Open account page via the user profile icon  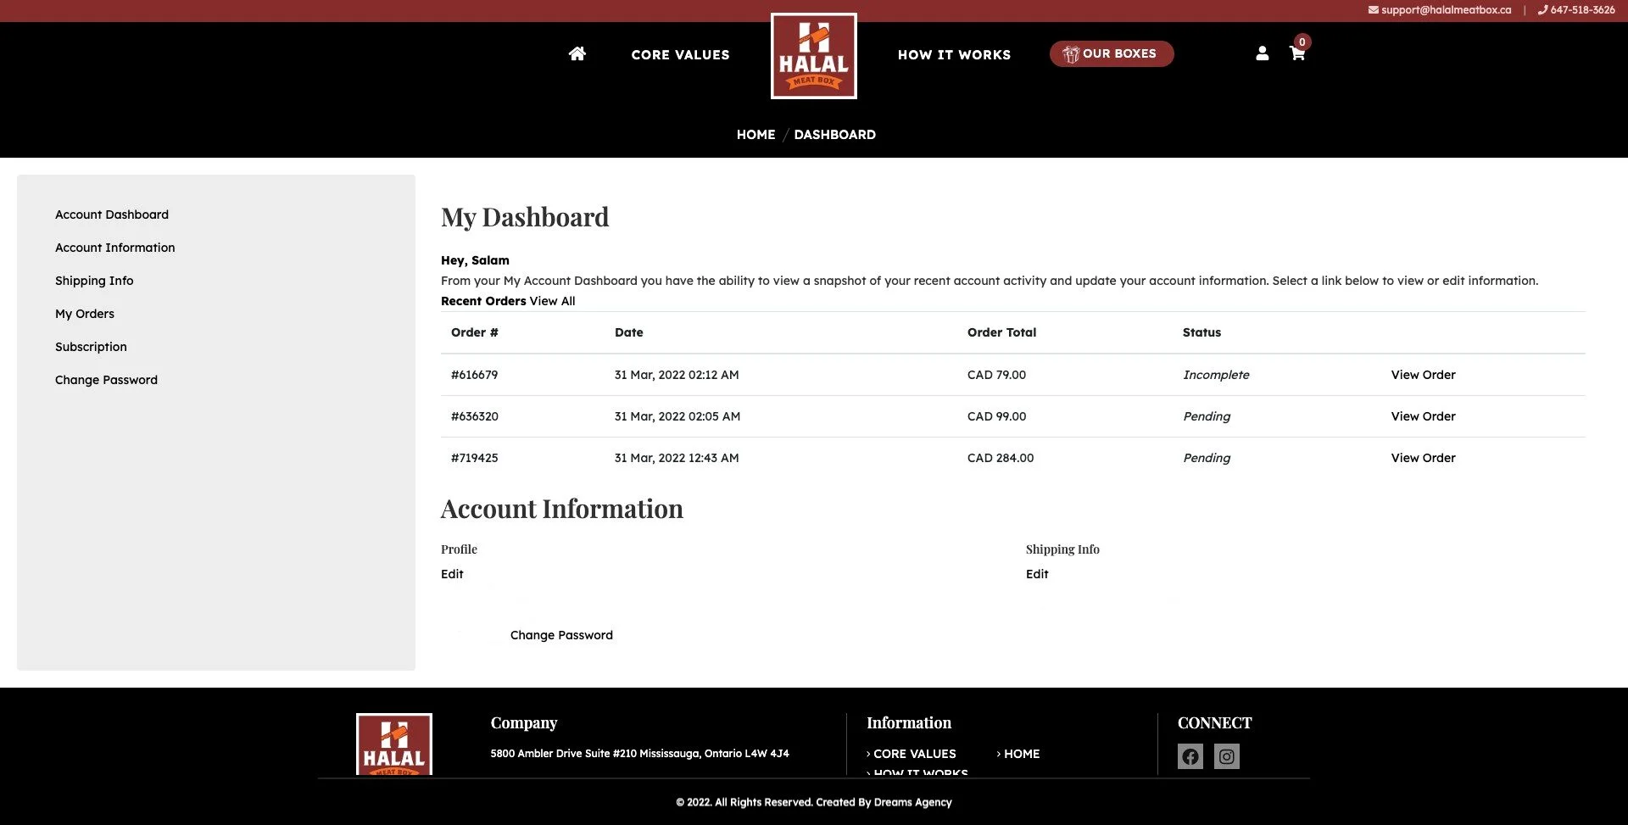1263,53
